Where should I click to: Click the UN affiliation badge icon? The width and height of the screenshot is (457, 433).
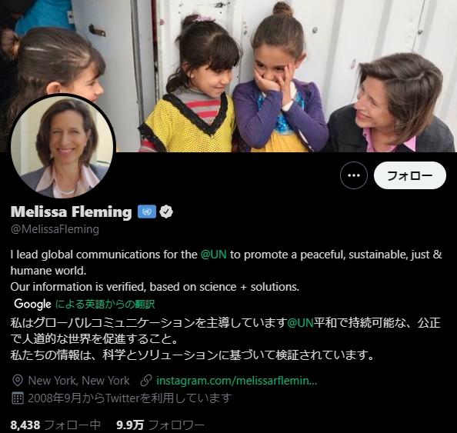147,212
